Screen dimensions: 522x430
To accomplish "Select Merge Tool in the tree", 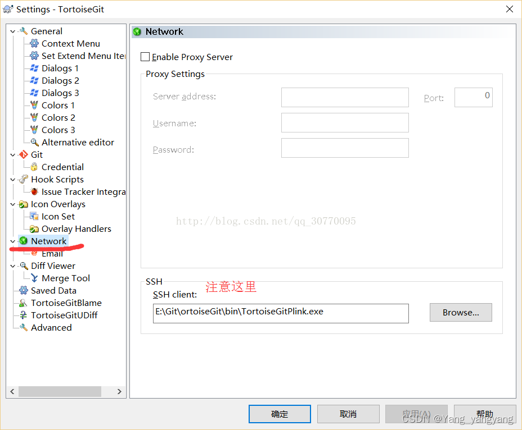I will point(66,278).
